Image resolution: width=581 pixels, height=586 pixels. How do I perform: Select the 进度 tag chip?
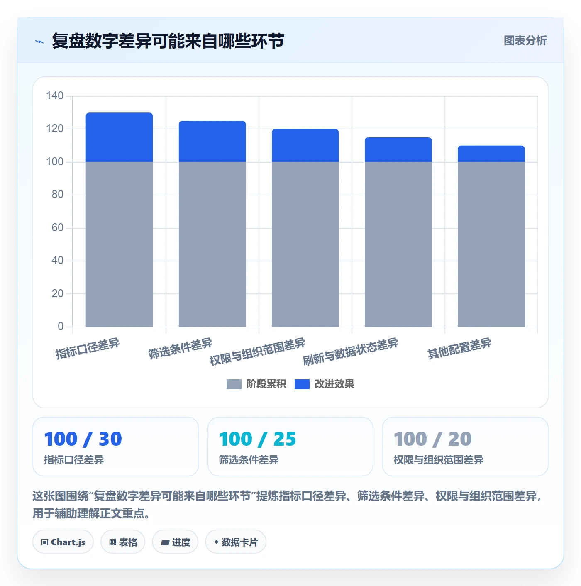175,542
